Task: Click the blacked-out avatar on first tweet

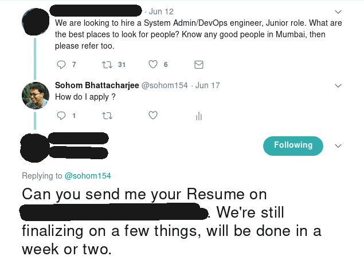Action: pos(36,22)
